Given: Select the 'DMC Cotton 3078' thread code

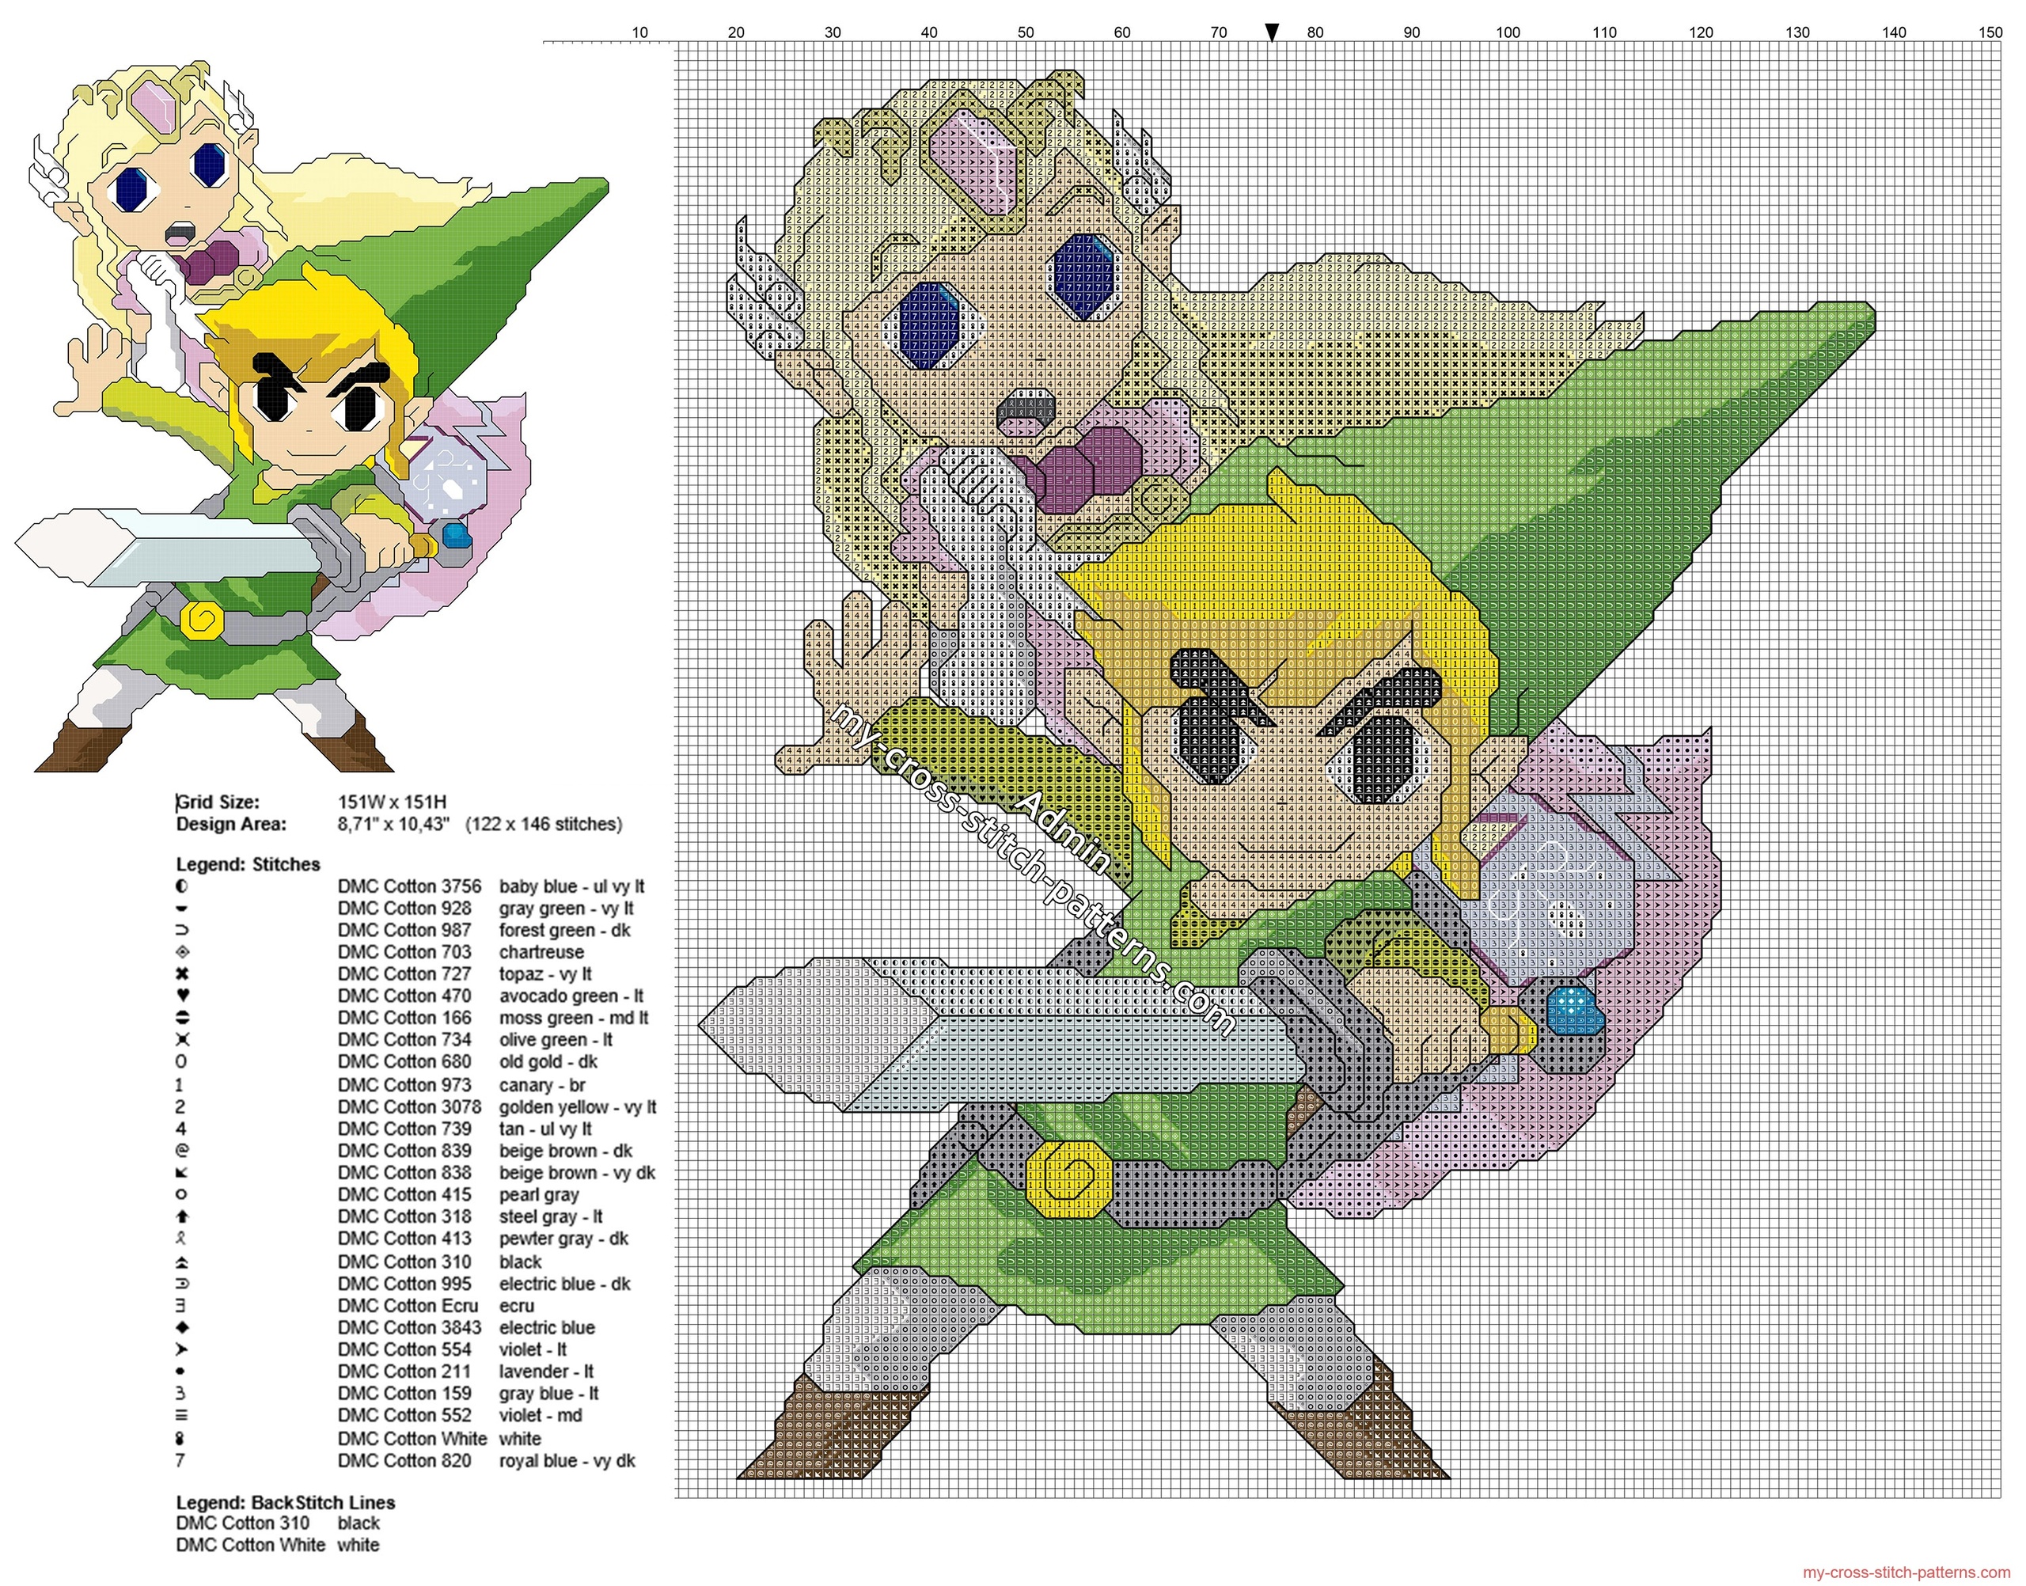Looking at the screenshot, I should click(x=409, y=1107).
